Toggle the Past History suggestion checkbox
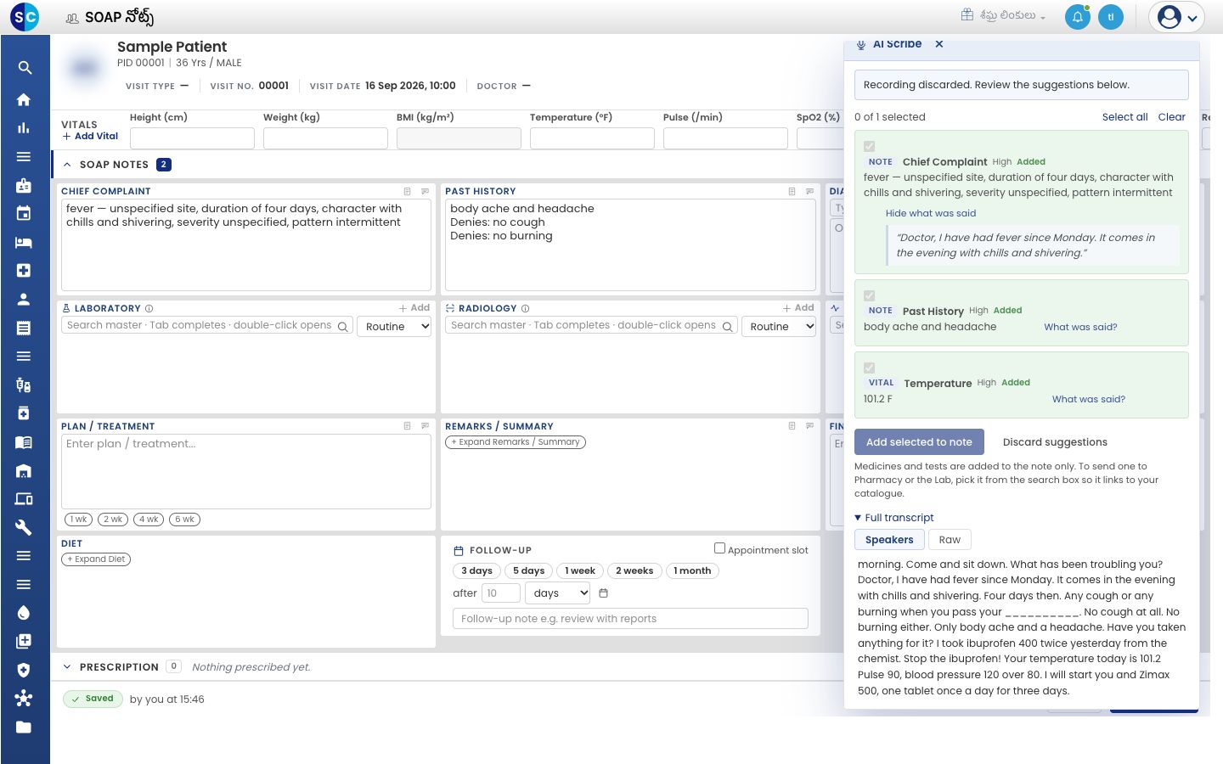1223x764 pixels. pos(869,296)
